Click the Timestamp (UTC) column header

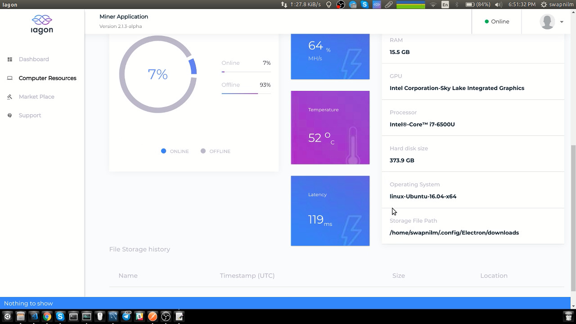tap(247, 275)
